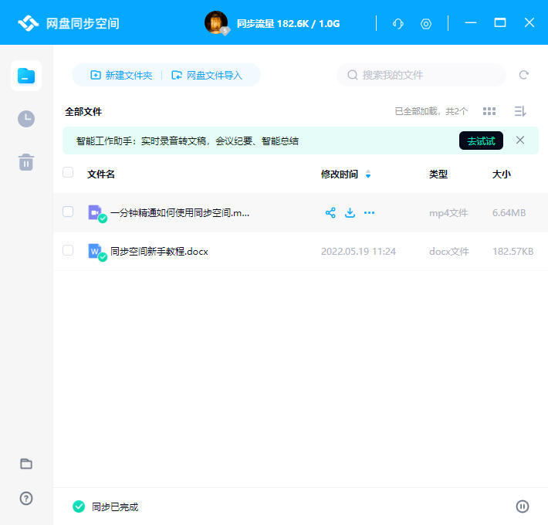Click the docx文件 type cell
Screen dimensions: 548x525
(449, 252)
